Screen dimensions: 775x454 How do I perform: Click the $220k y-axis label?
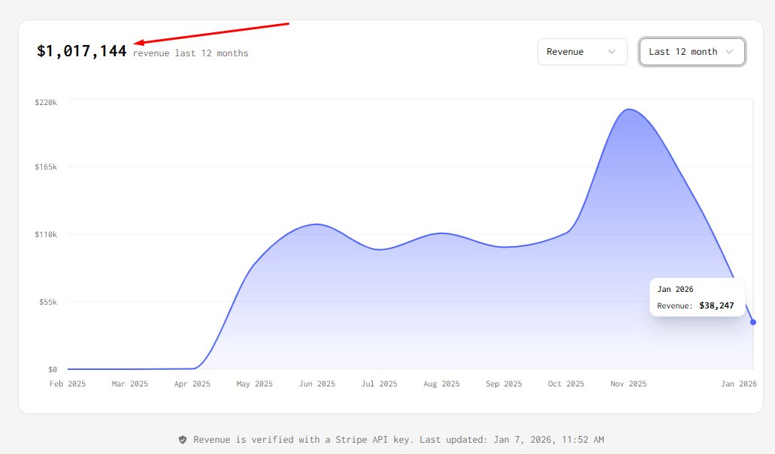point(46,102)
